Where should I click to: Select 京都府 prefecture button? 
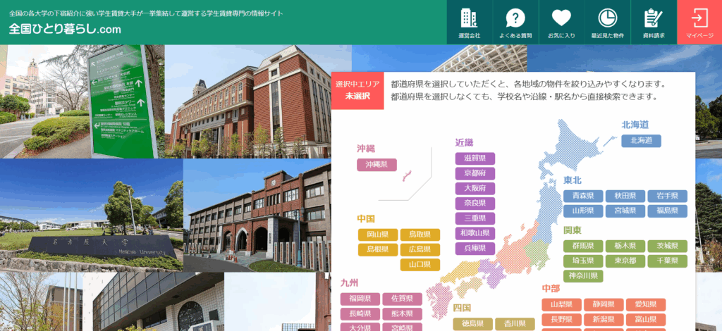pyautogui.click(x=475, y=173)
